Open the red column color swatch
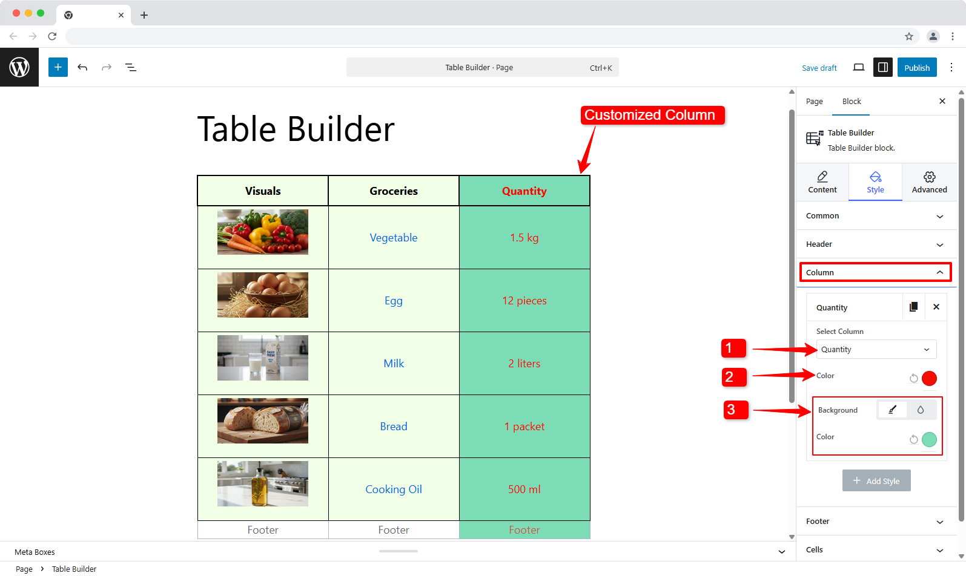This screenshot has width=966, height=576. click(929, 379)
